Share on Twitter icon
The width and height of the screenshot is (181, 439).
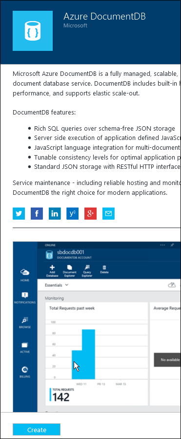(x=19, y=213)
